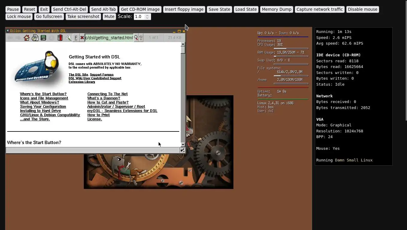Click Insert floppy image button
This screenshot has width=407, height=230.
184,9
